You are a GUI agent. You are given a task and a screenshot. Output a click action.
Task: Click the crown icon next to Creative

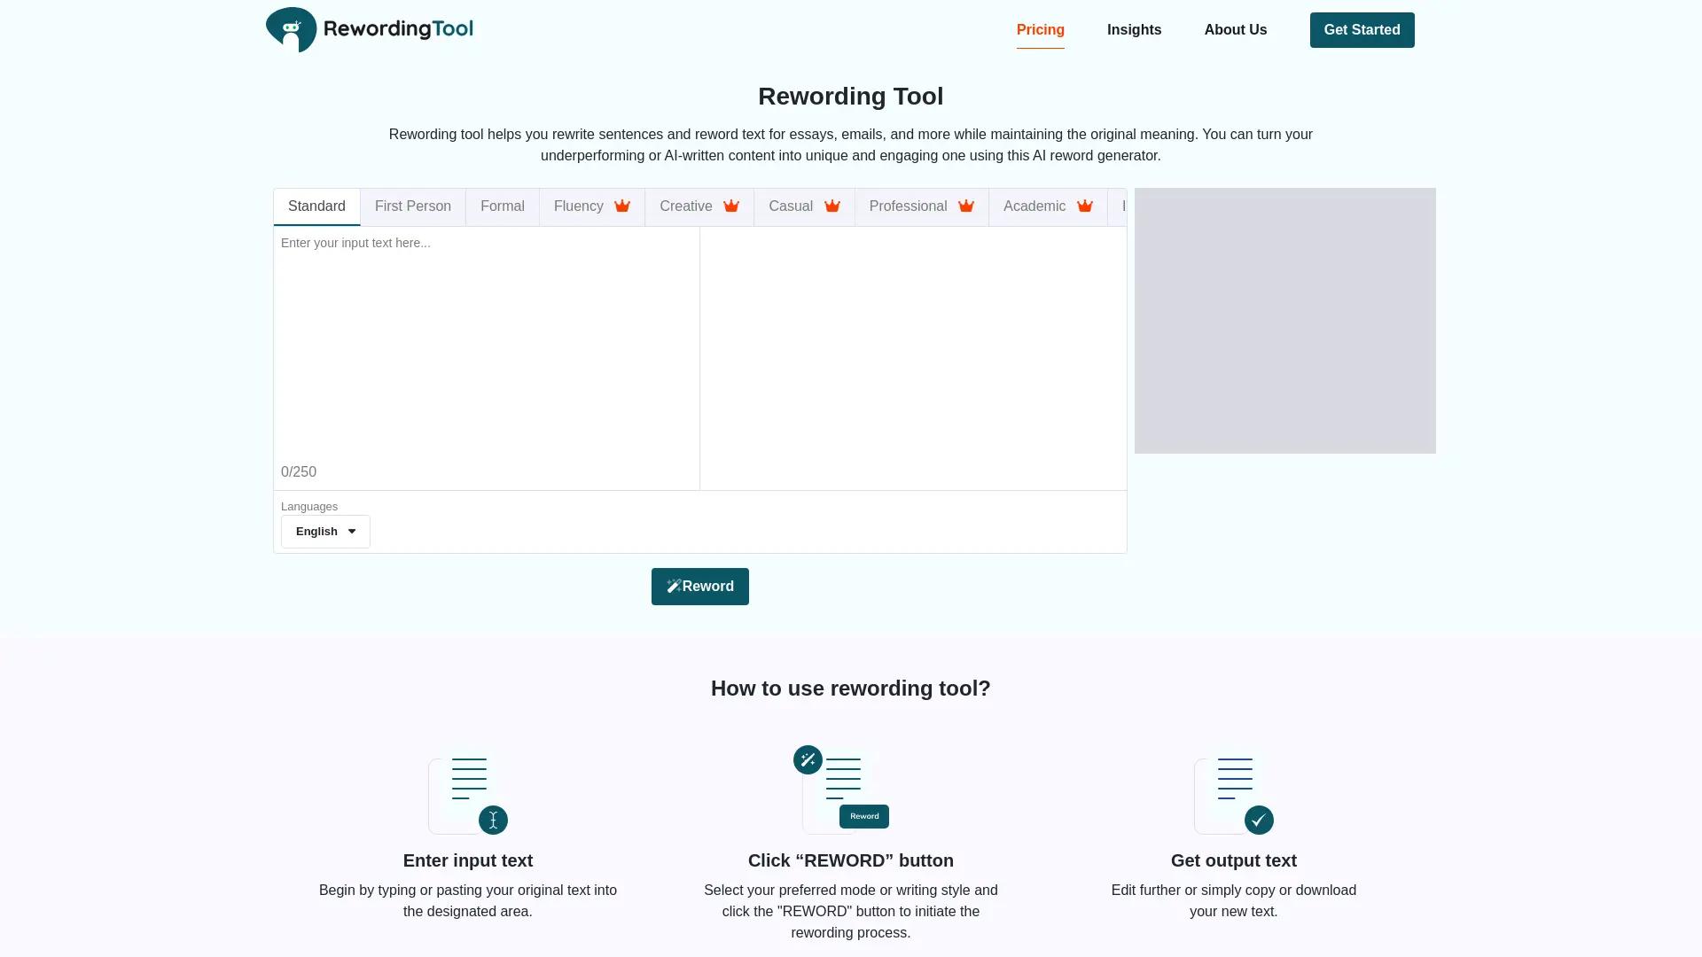731,206
